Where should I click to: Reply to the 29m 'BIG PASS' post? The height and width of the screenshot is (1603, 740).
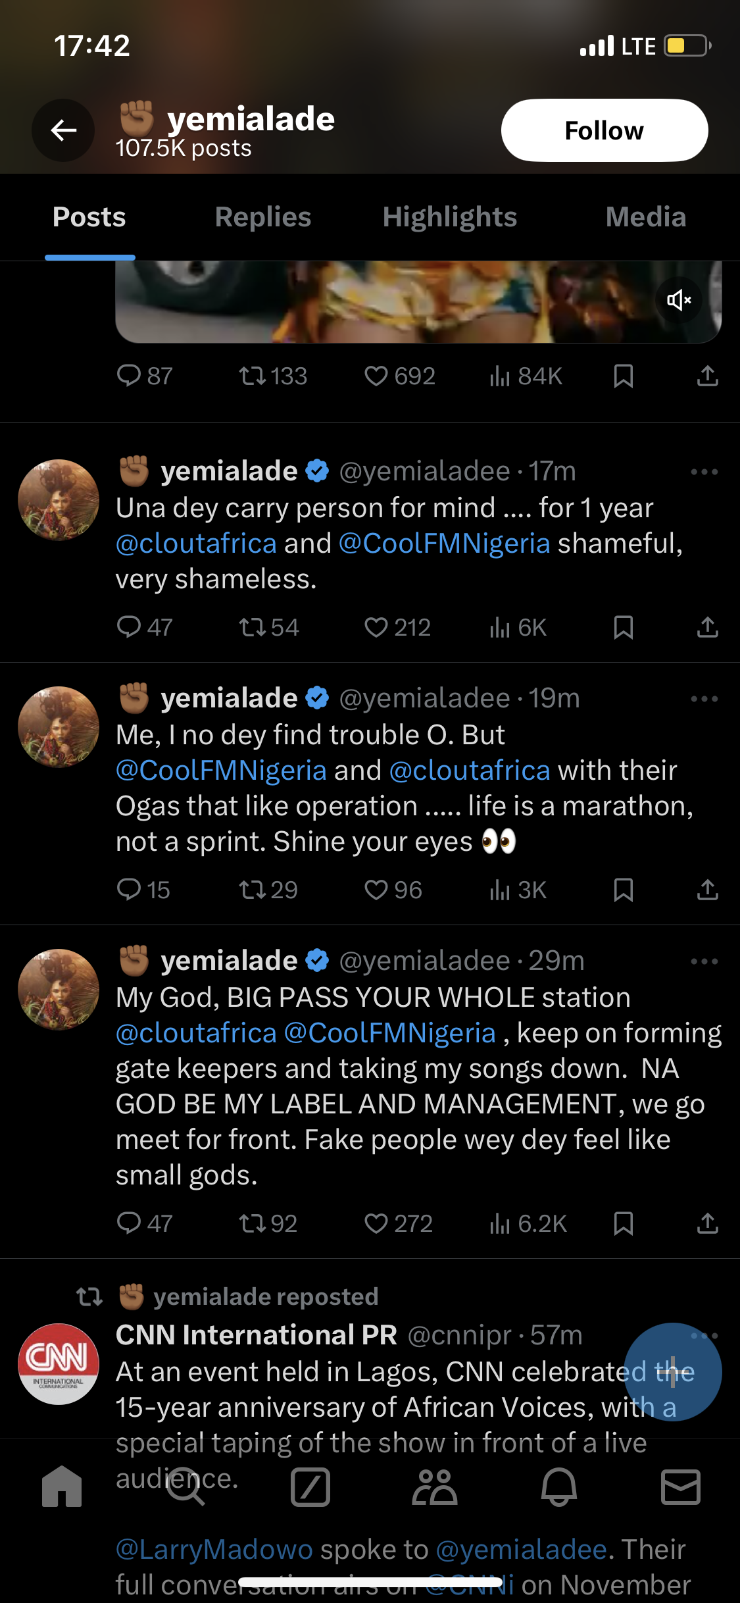129,1223
